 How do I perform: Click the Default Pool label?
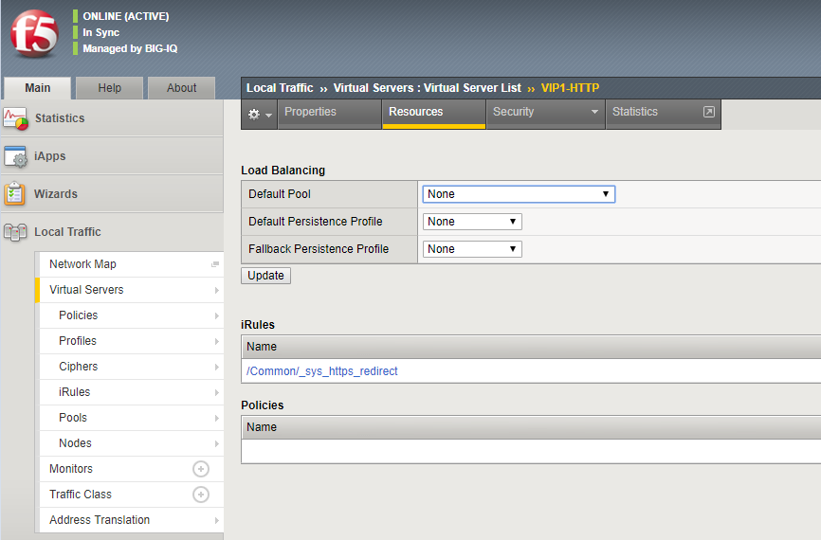point(279,194)
